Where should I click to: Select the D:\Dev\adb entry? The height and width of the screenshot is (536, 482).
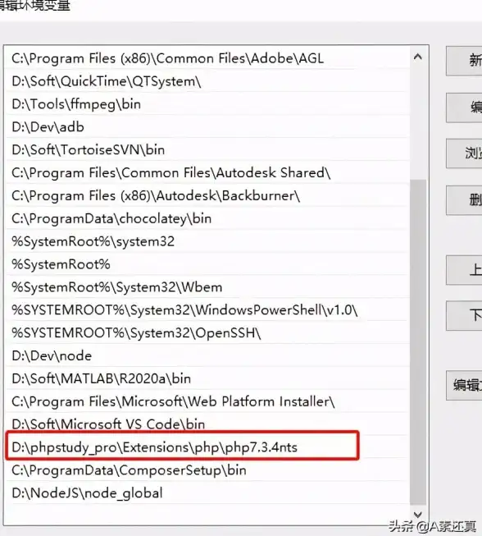[207, 127]
